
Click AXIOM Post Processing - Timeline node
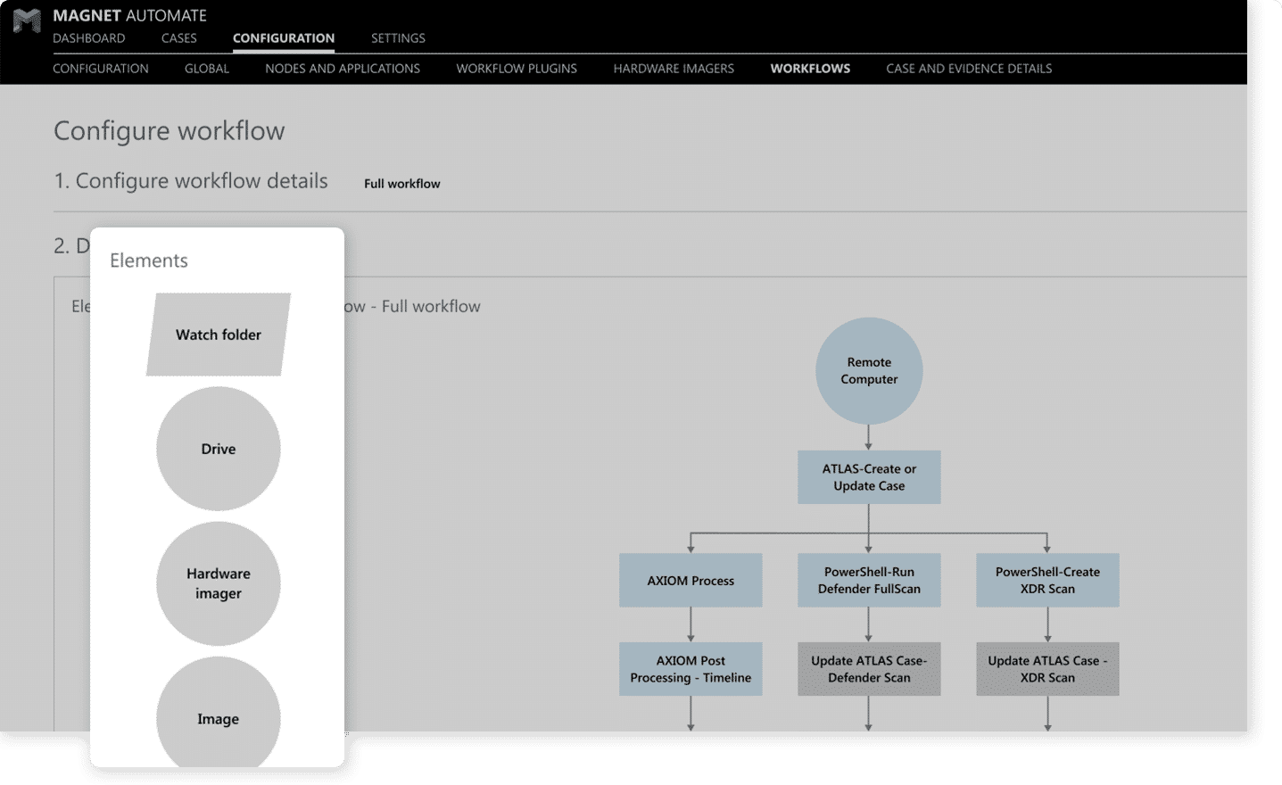[691, 669]
